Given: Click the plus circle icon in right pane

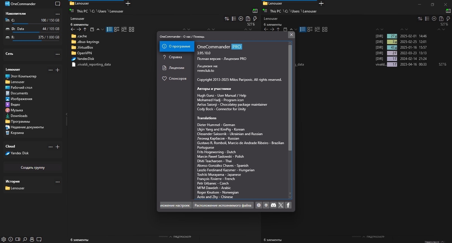Looking at the screenshot, I should click(x=434, y=19).
